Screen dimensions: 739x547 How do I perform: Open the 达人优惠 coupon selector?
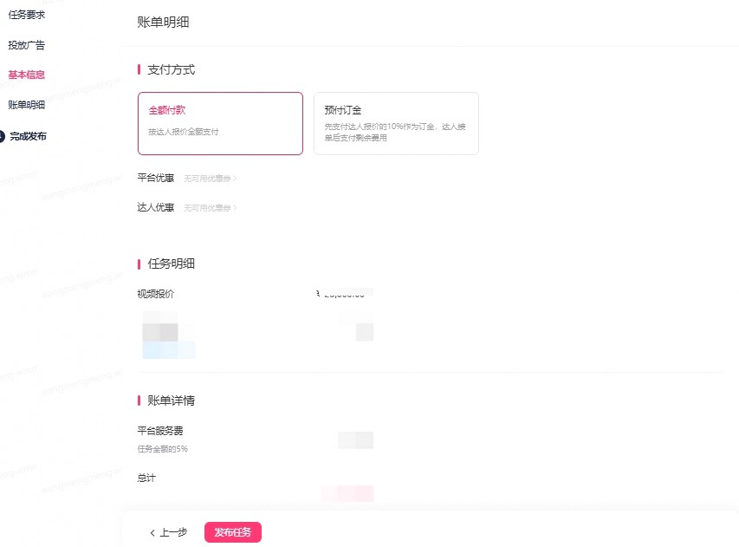click(210, 208)
